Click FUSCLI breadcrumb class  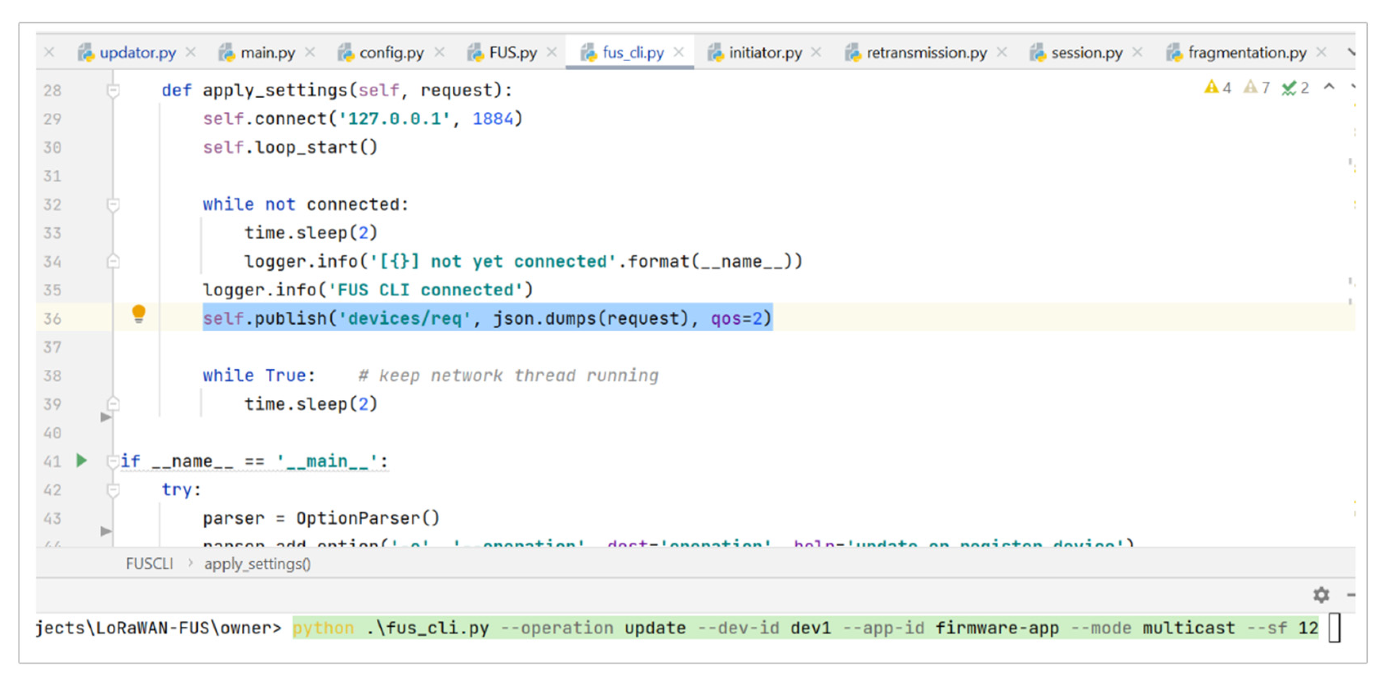[149, 564]
